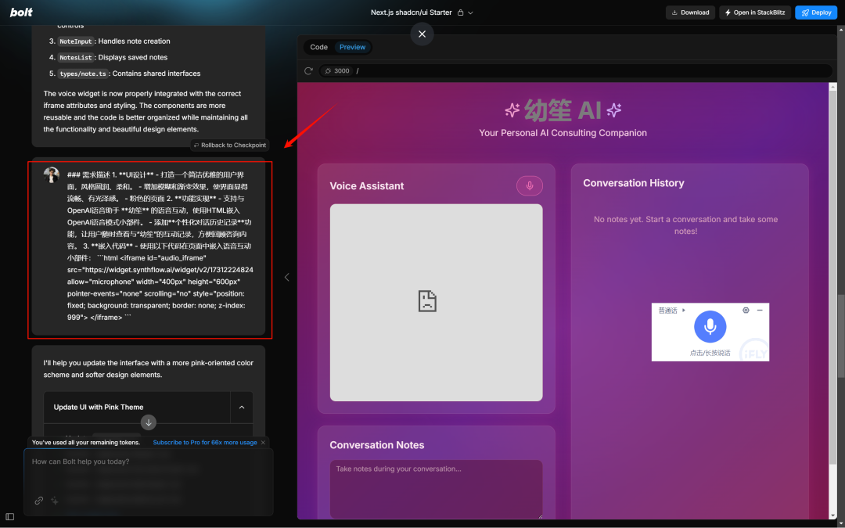The height and width of the screenshot is (528, 845).
Task: Click the NotesList code label
Action: point(76,58)
